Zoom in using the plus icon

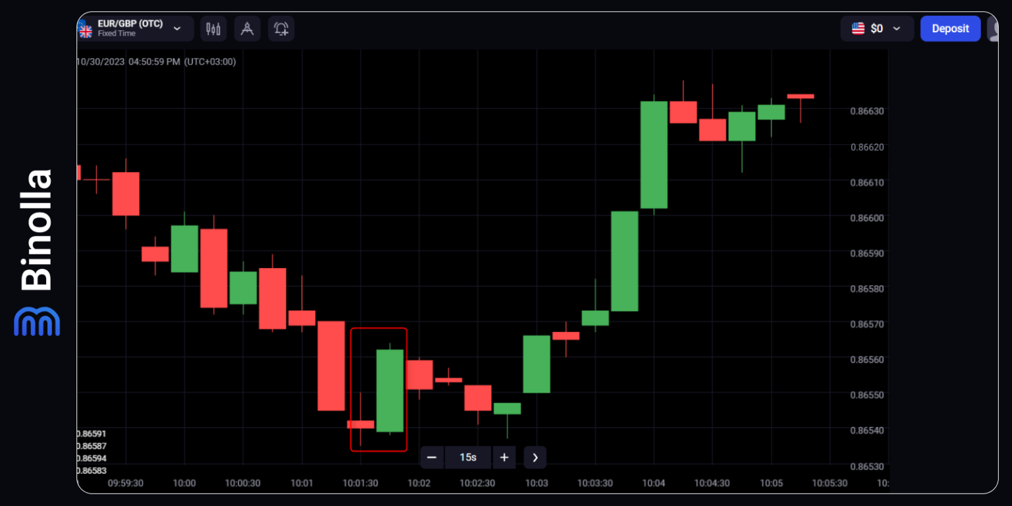click(505, 457)
